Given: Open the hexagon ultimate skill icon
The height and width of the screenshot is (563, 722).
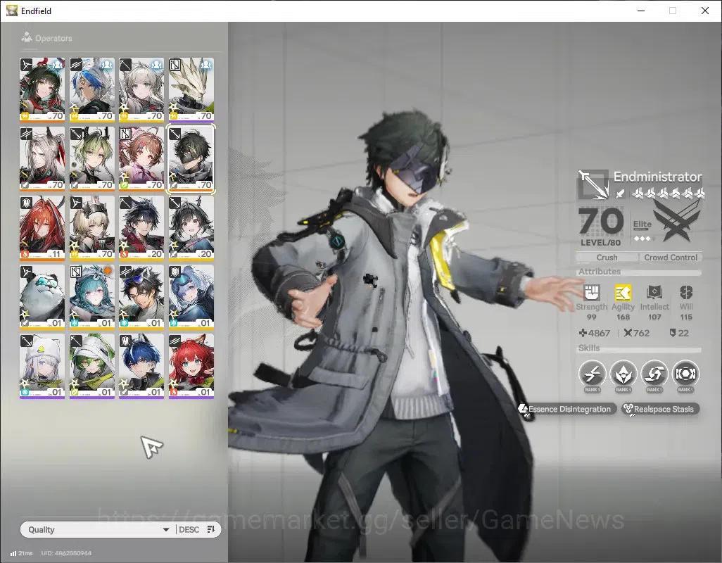Looking at the screenshot, I should point(685,374).
